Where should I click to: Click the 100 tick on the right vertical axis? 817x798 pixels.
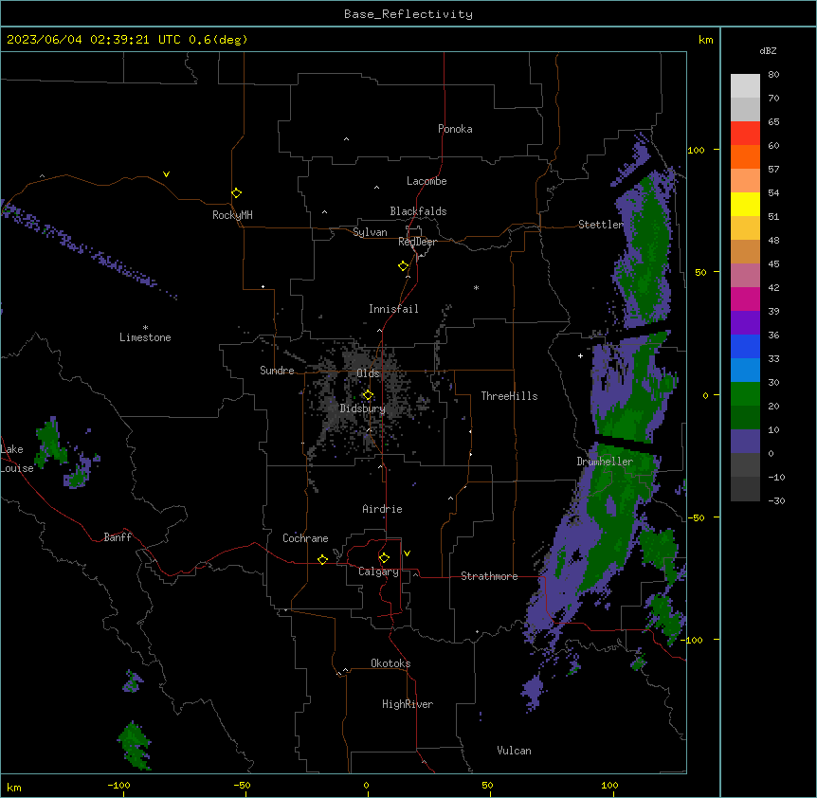(696, 150)
